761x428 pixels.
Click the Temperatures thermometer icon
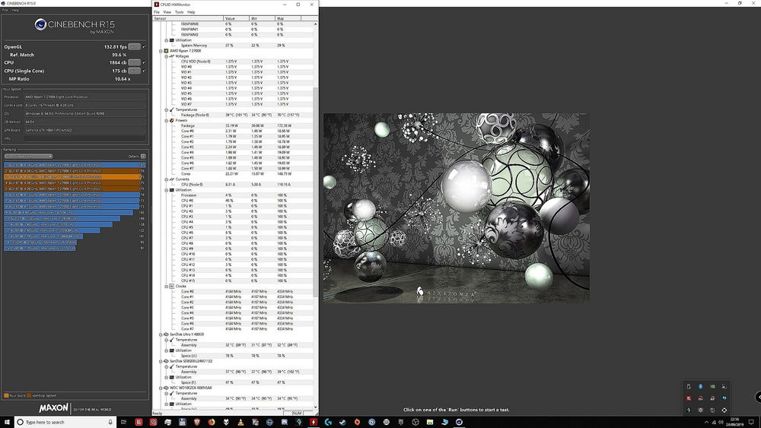point(172,110)
